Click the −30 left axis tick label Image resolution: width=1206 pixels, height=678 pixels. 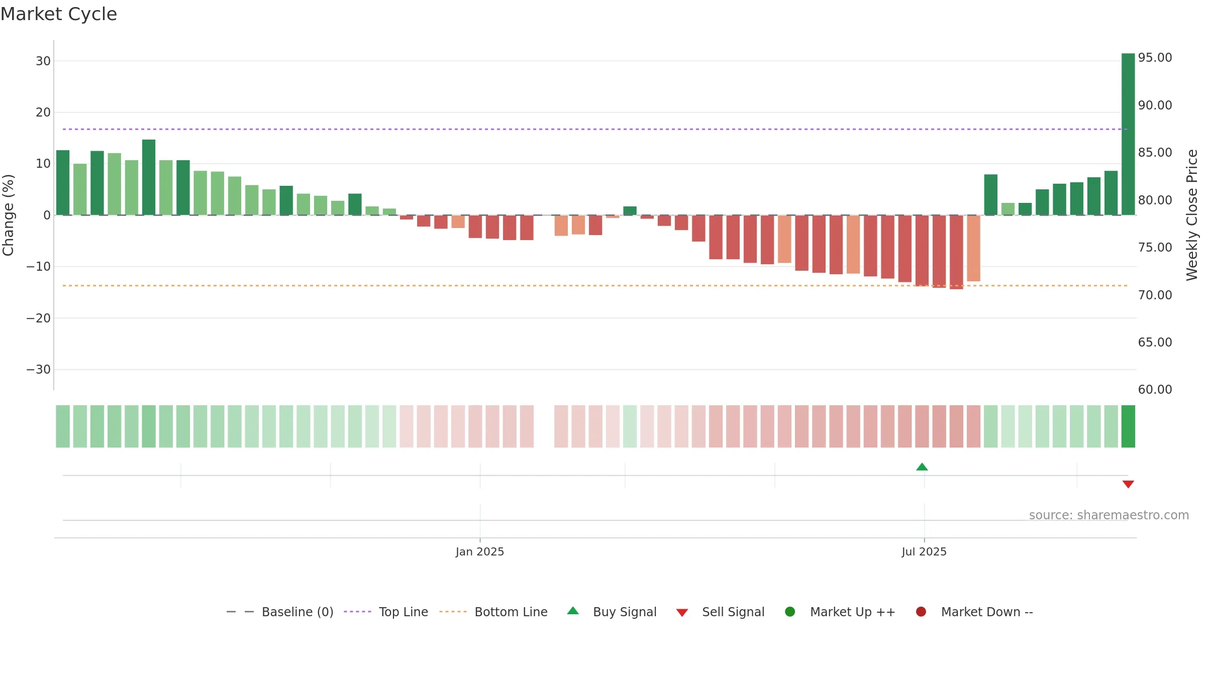[39, 370]
